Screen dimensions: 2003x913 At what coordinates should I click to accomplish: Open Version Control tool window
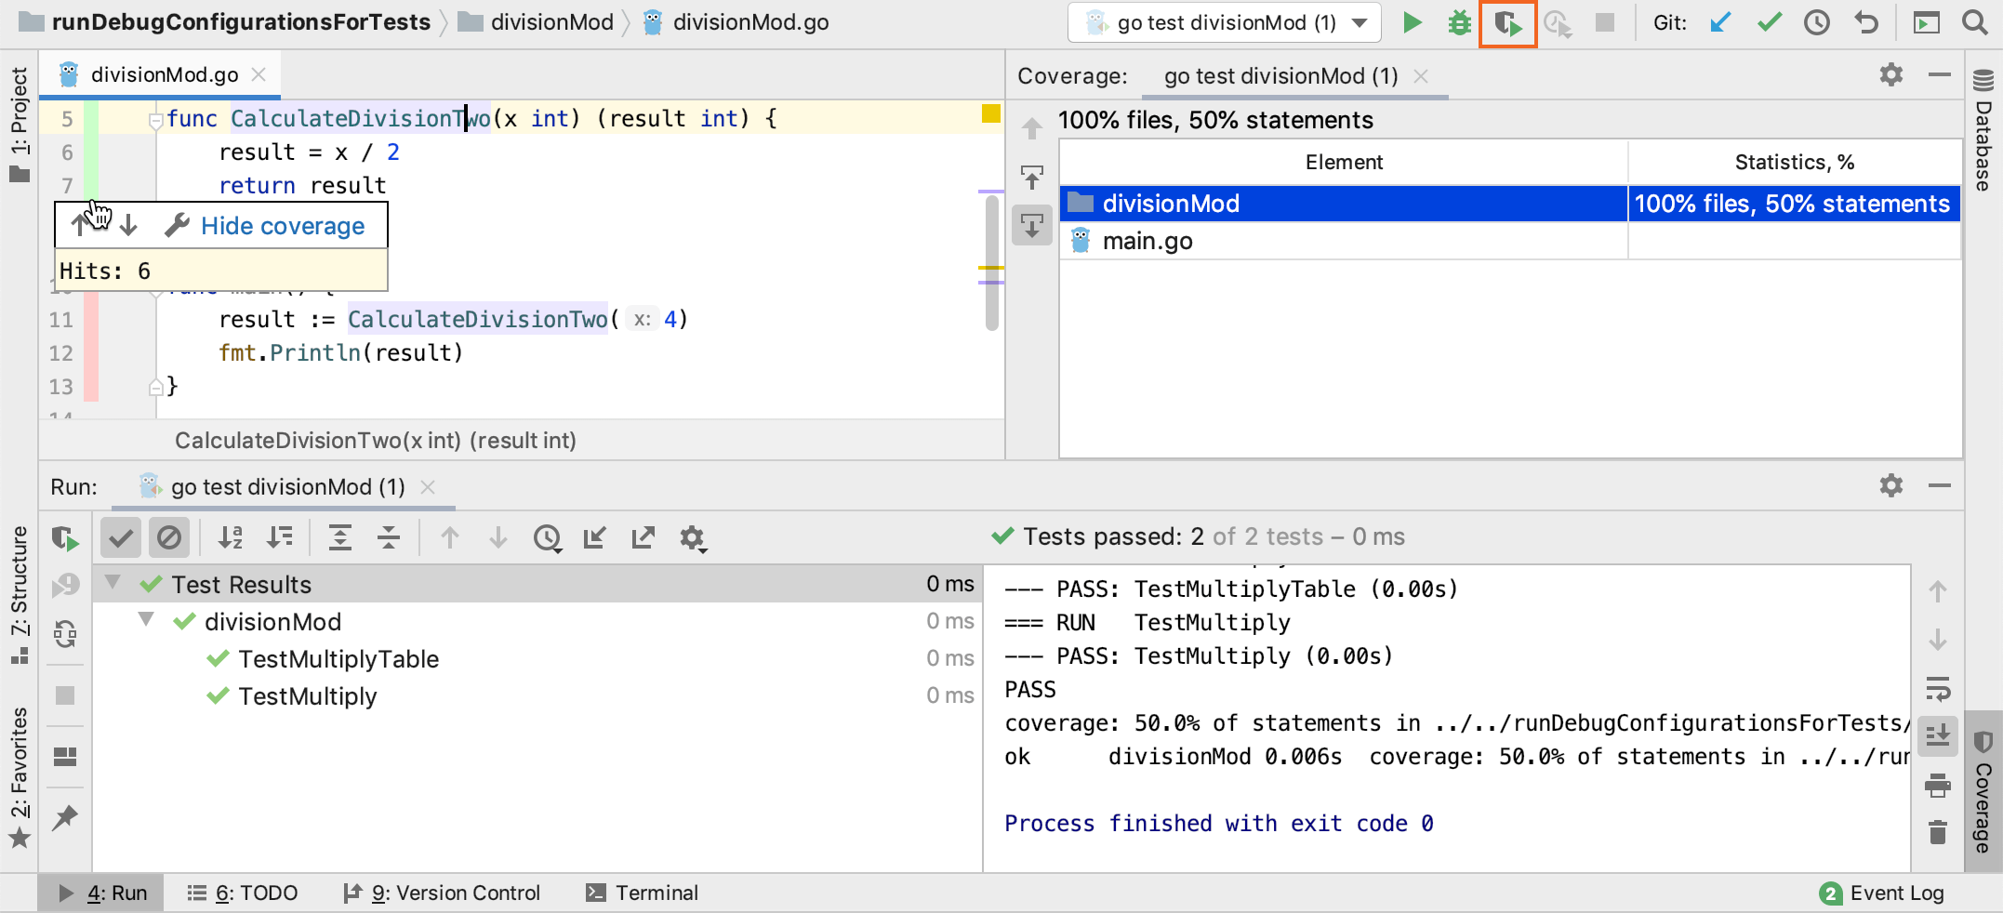[x=441, y=893]
